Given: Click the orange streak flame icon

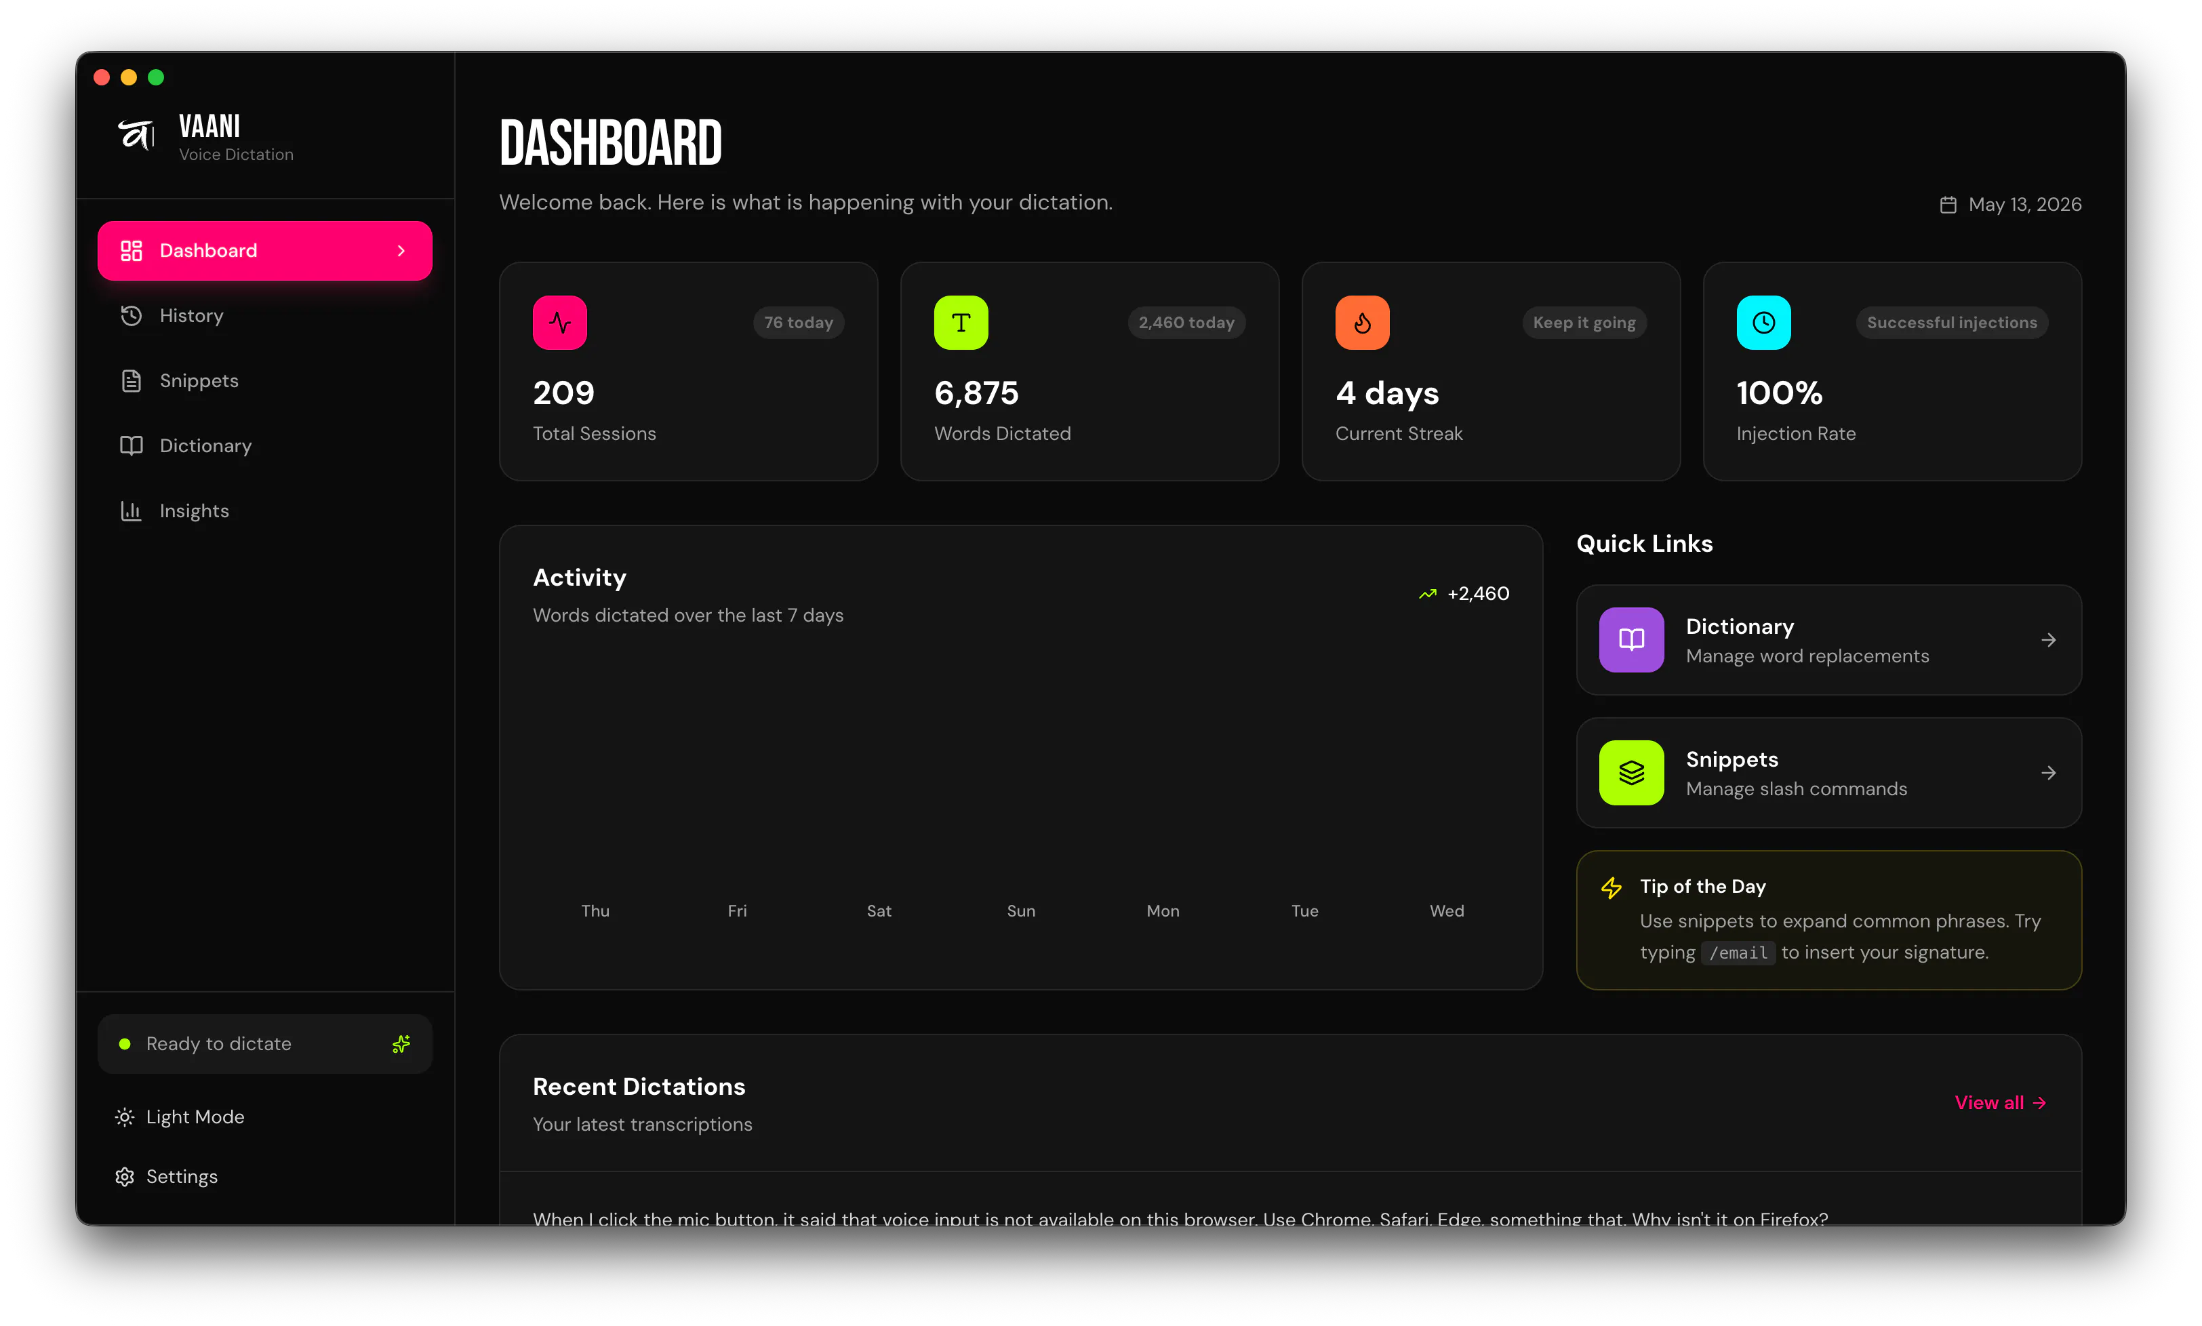Looking at the screenshot, I should point(1362,323).
